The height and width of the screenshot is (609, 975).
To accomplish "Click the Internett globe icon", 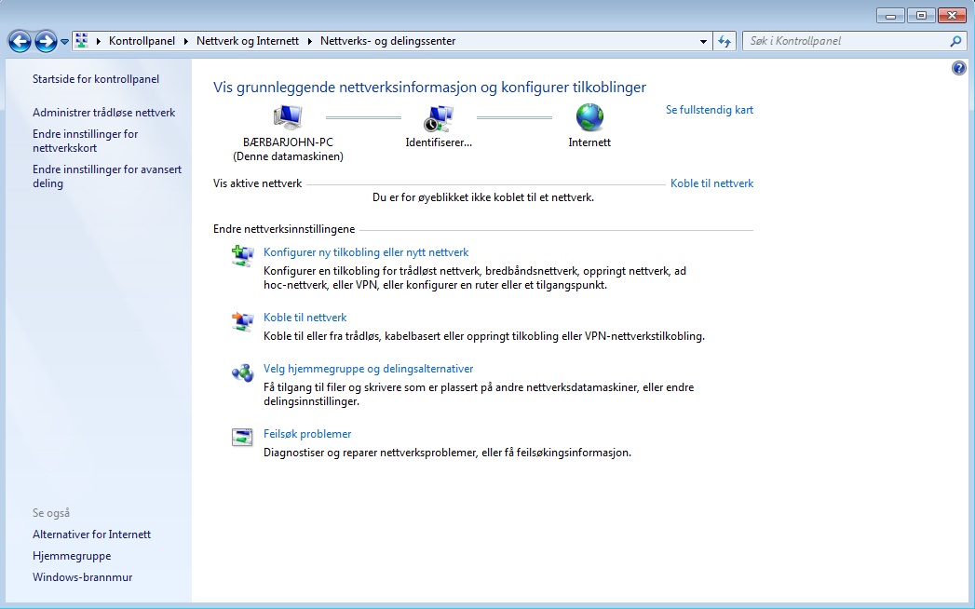I will pyautogui.click(x=589, y=117).
